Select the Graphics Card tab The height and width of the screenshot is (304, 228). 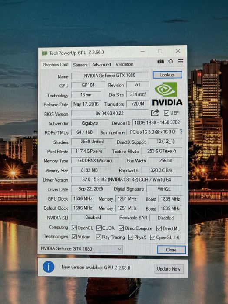point(56,65)
